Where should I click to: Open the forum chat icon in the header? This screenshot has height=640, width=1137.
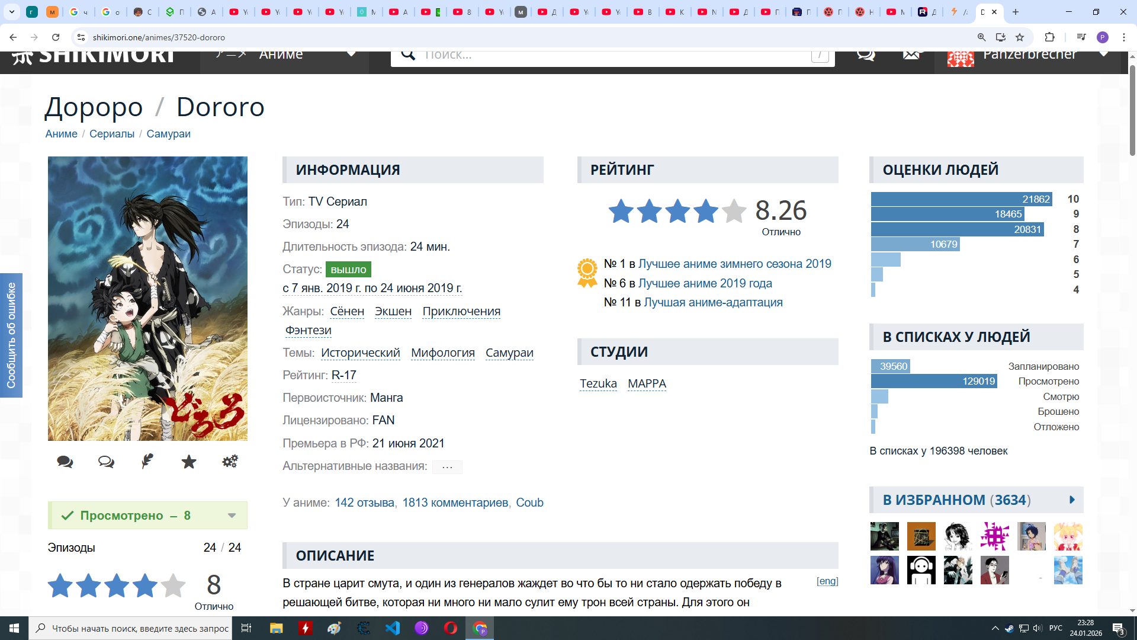click(x=866, y=55)
